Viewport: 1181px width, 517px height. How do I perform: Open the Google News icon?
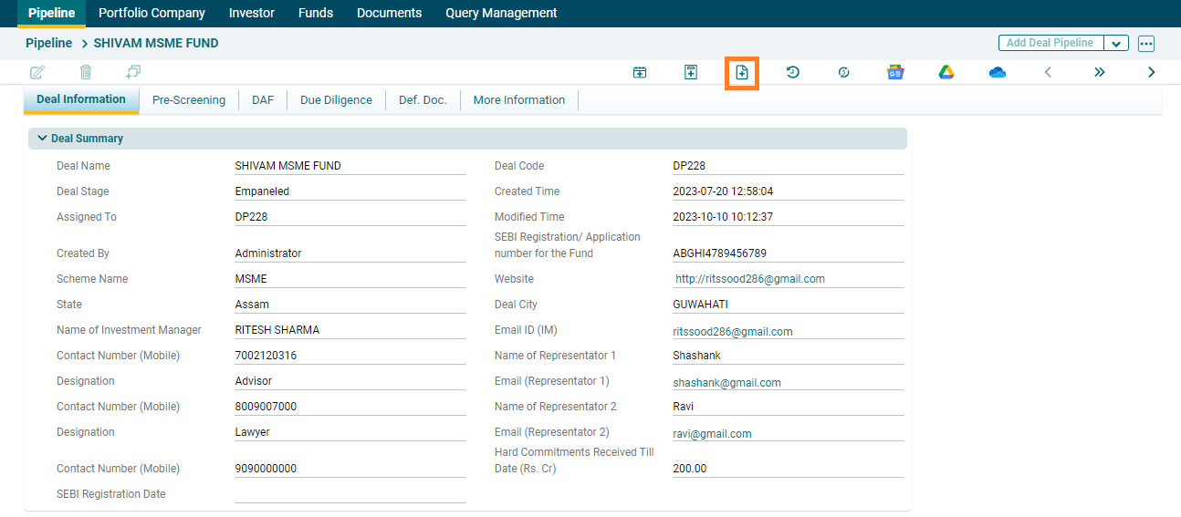click(895, 72)
